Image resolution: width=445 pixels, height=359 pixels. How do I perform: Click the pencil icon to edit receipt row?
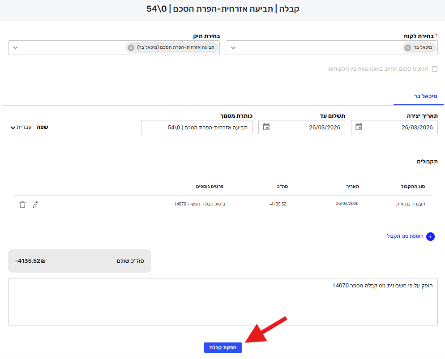[x=36, y=205]
